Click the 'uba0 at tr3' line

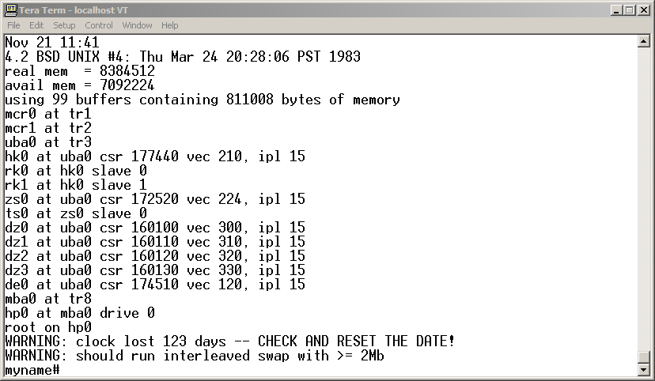coord(48,141)
